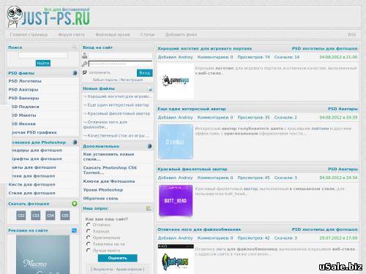Viewport: 366px width, 274px height.
Task: Download Photoshop CS2 icon
Action: pos(21,216)
